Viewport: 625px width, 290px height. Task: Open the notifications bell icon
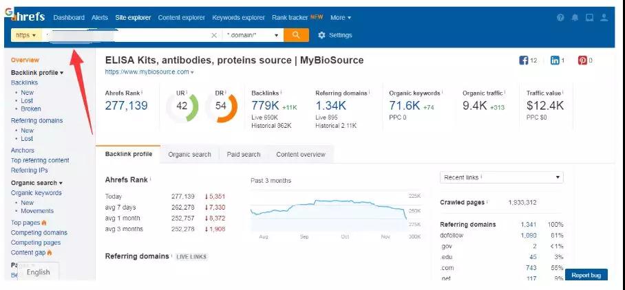(575, 17)
